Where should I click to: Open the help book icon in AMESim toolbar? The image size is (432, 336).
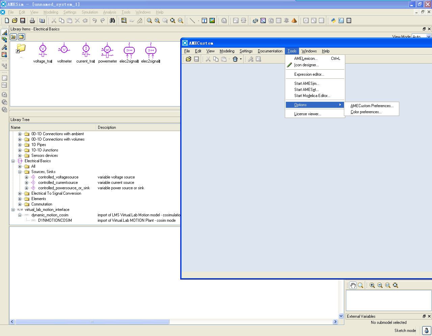pyautogui.click(x=42, y=21)
